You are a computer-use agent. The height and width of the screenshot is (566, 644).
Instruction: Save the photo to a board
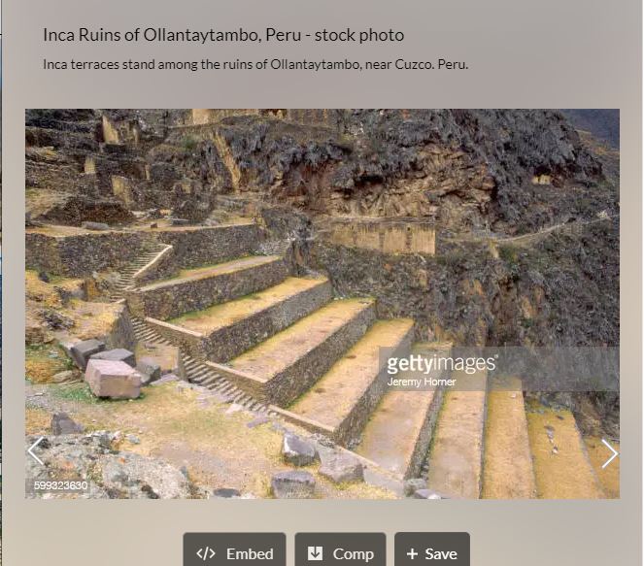432,550
